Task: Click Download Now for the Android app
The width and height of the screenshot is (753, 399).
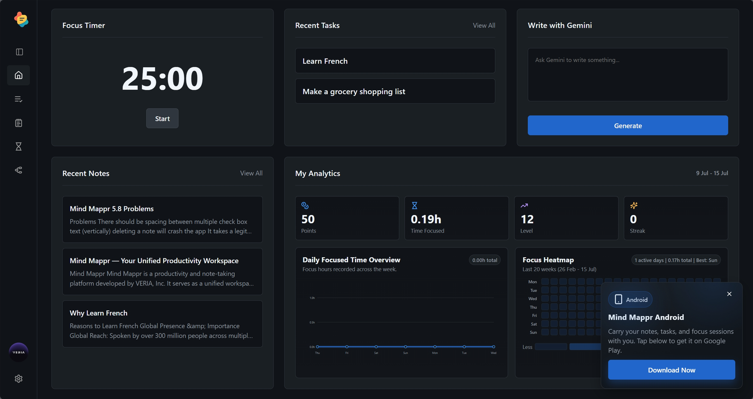Action: click(x=672, y=370)
